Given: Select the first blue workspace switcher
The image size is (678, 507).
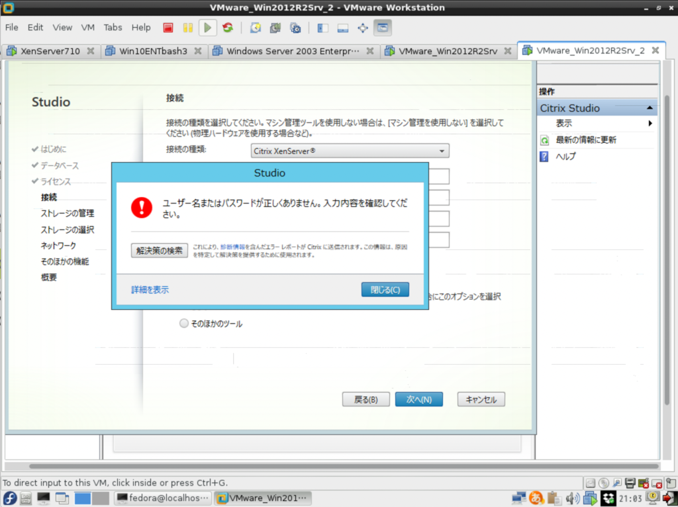Looking at the screenshot, I should pyautogui.click(x=83, y=498).
